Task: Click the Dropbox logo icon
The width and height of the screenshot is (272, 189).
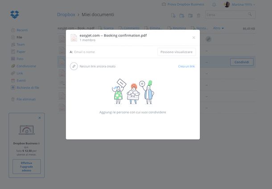Action: click(15, 15)
